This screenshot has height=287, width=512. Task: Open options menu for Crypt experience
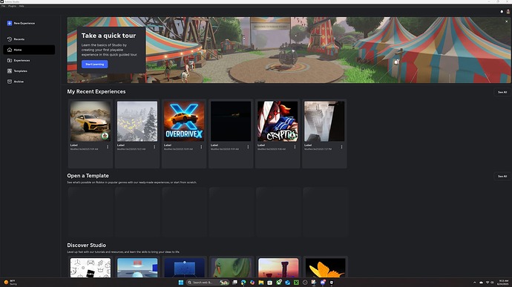point(295,147)
